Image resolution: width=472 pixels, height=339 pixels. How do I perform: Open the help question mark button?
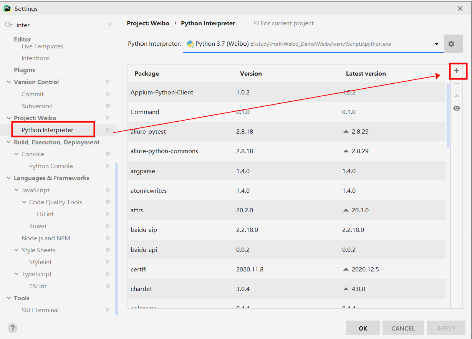(x=13, y=328)
